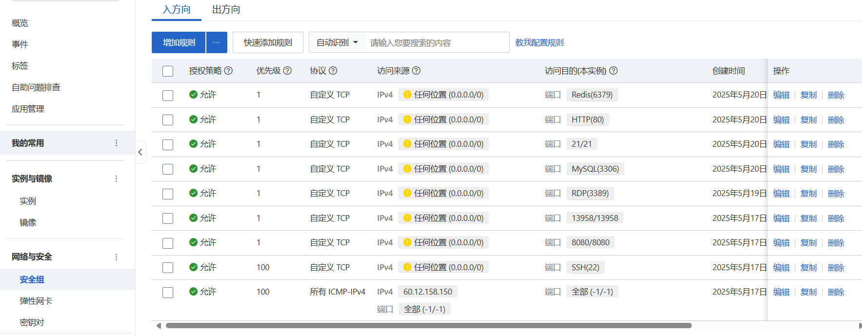Open the 教我配置规则 link
The image size is (862, 336).
pyautogui.click(x=540, y=42)
